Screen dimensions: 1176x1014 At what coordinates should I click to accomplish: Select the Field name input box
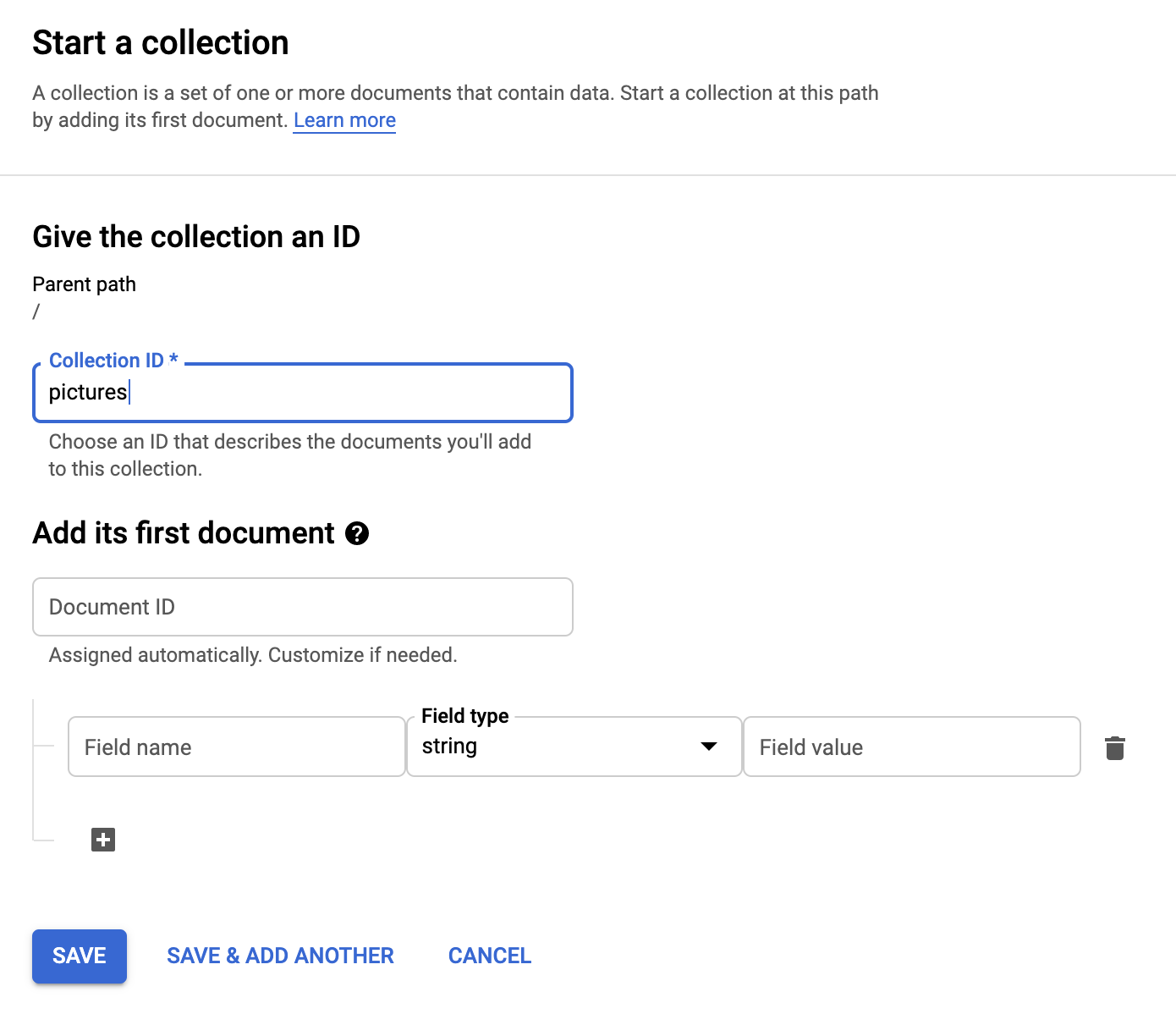point(236,747)
